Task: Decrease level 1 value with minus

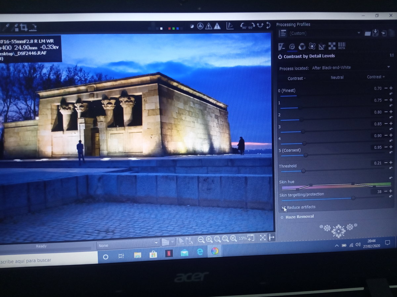Action: [x=386, y=100]
